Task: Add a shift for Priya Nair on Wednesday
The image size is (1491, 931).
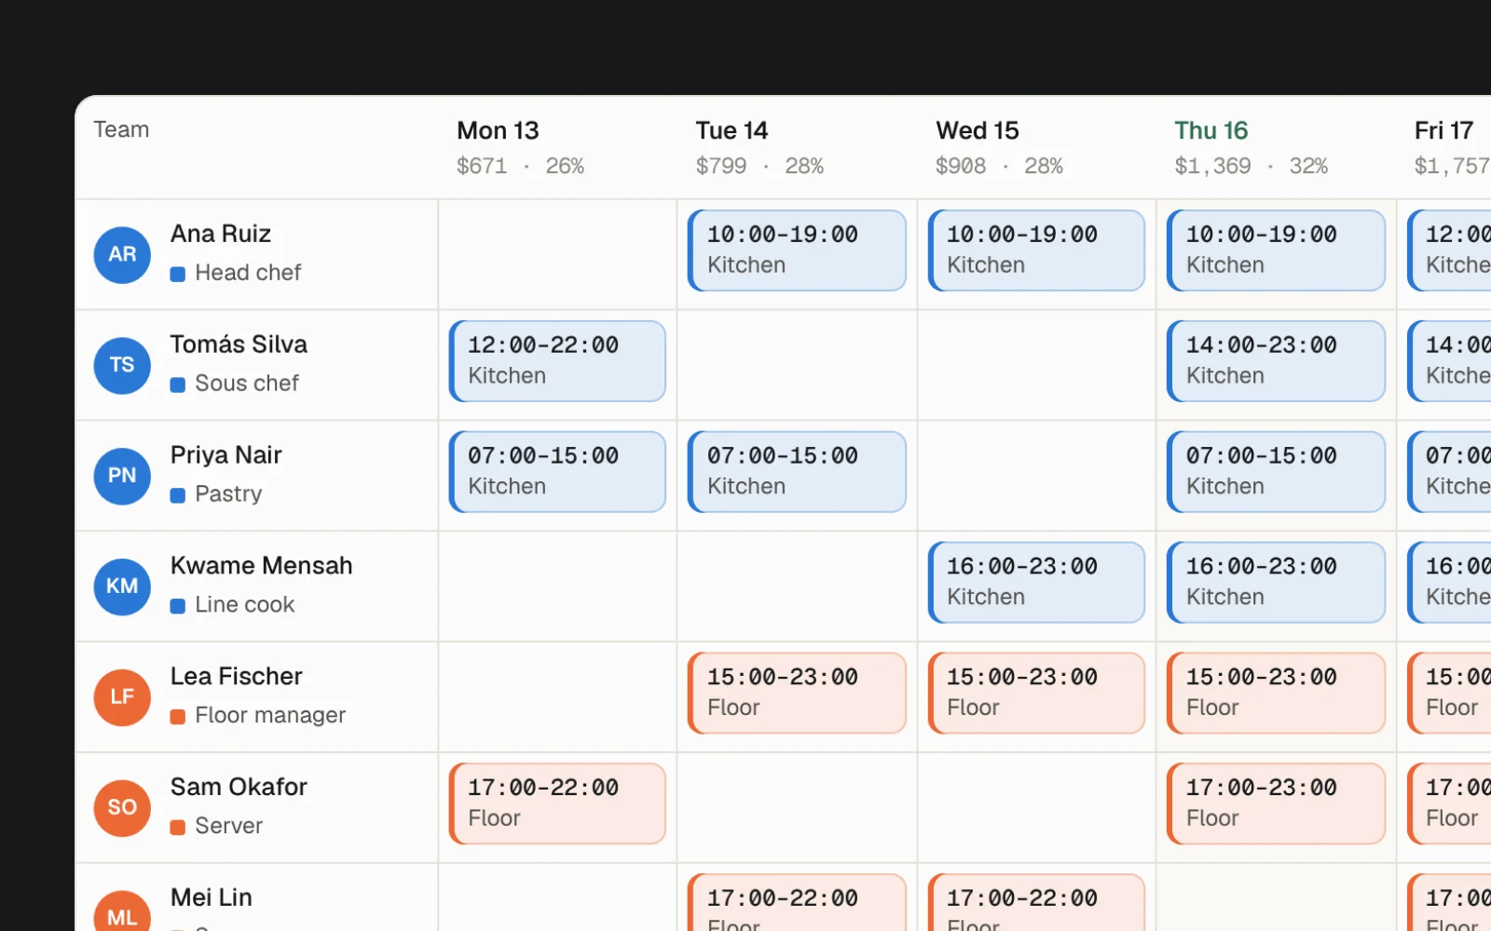Action: point(1036,476)
